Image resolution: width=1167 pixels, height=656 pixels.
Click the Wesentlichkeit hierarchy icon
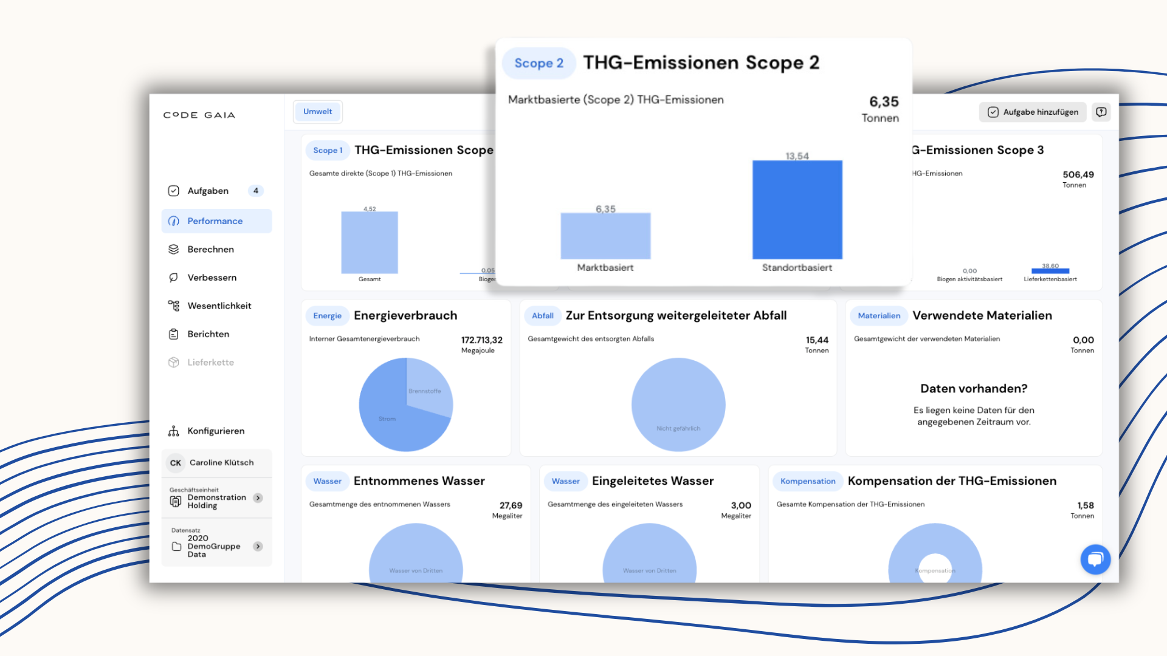pyautogui.click(x=174, y=306)
